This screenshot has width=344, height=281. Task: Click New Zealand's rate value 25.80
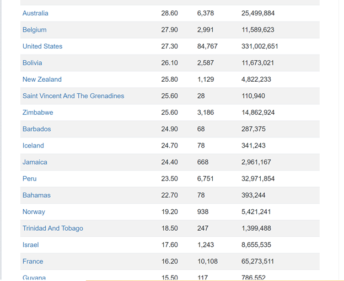(170, 79)
